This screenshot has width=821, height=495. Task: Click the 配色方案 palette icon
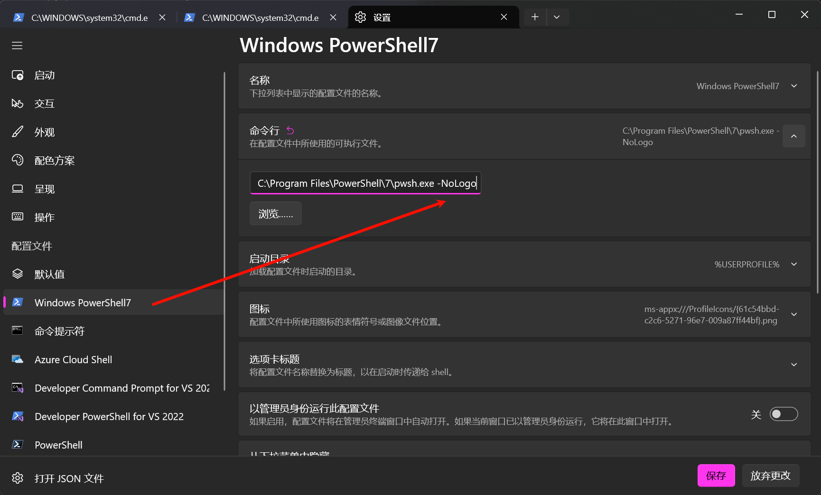coord(18,160)
